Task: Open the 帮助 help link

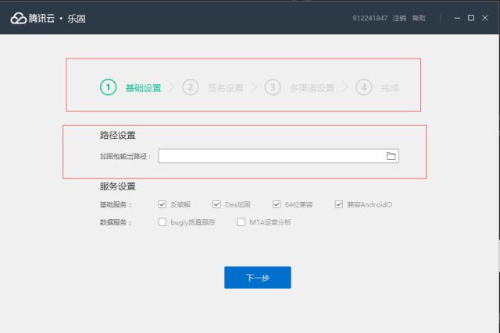Action: click(419, 18)
